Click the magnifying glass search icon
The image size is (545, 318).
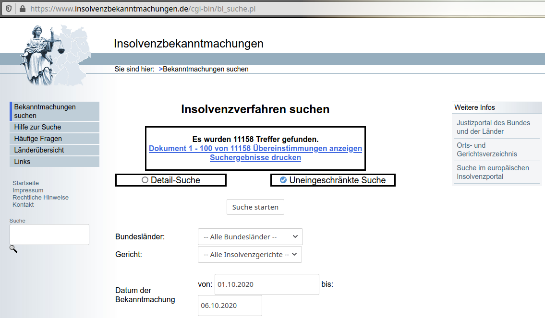[13, 249]
